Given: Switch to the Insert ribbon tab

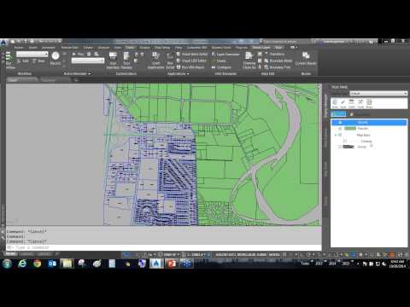Looking at the screenshot, I should (33, 48).
